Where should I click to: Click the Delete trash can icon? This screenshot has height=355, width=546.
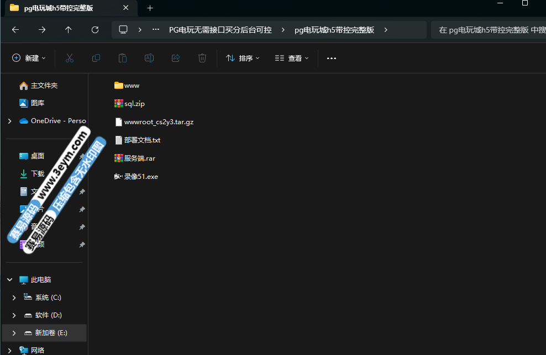(x=202, y=58)
